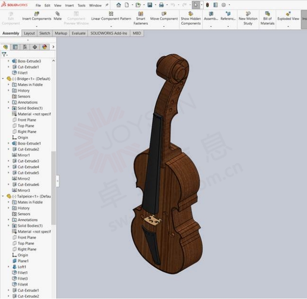This screenshot has width=307, height=299.
Task: Click the Smart Fasteners icon
Action: (x=141, y=14)
